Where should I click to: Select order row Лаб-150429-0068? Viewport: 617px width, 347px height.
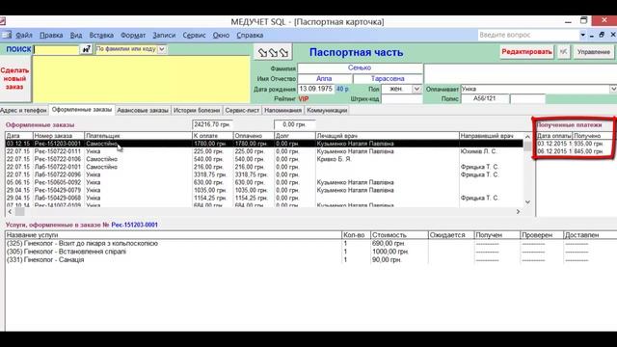[264, 198]
